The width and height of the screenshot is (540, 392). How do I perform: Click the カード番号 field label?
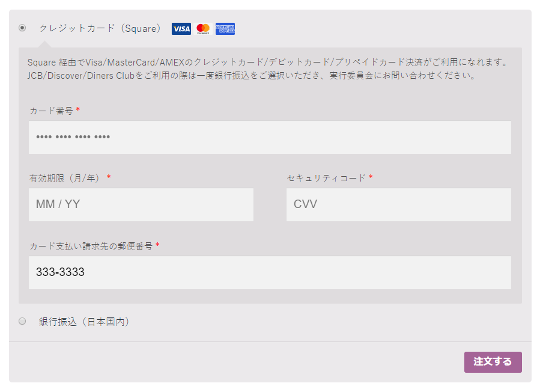click(51, 111)
